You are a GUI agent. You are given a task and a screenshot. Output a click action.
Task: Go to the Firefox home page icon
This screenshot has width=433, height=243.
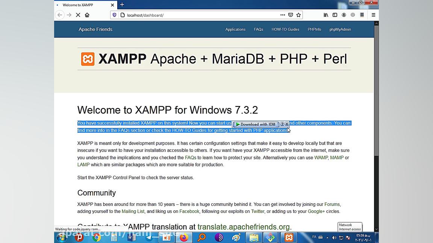tap(87, 15)
